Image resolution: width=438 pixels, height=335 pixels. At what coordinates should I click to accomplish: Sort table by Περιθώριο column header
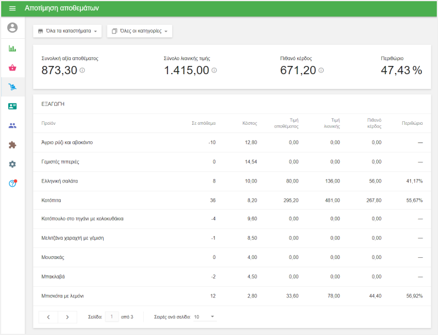412,124
